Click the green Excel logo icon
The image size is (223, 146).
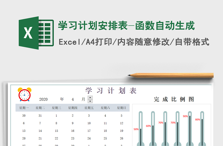[x=36, y=33]
